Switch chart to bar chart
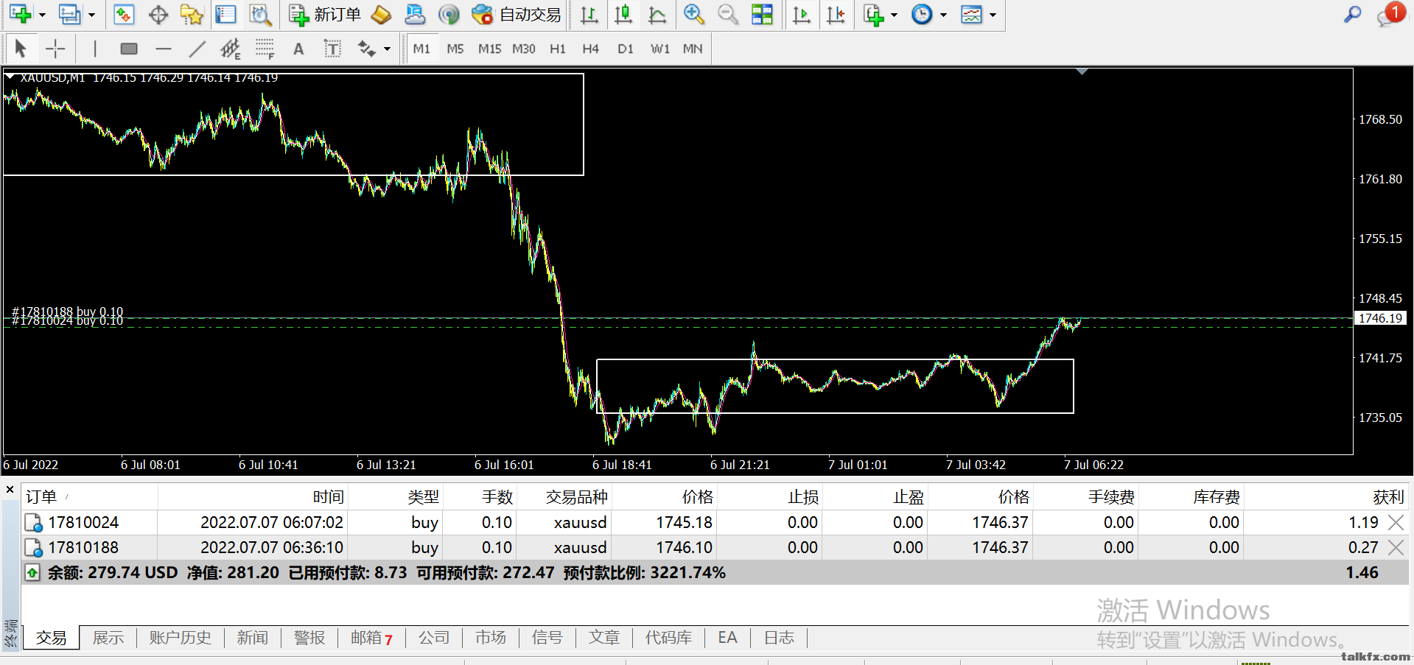Image resolution: width=1414 pixels, height=665 pixels. pyautogui.click(x=589, y=14)
